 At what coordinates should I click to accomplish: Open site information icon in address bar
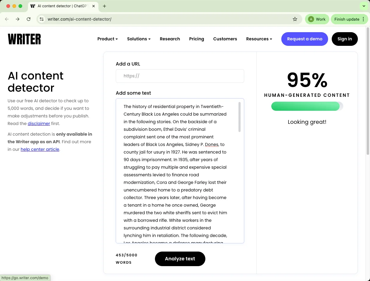coord(42,19)
